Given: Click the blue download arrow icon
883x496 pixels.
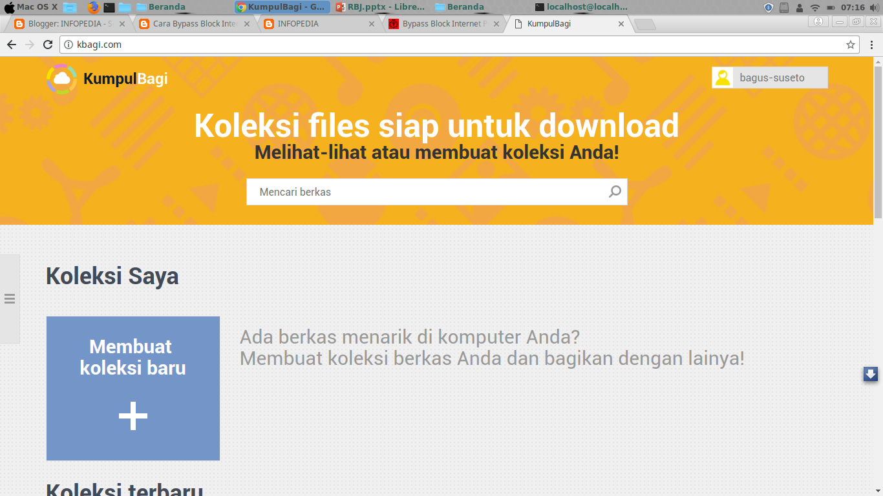Looking at the screenshot, I should 870,374.
